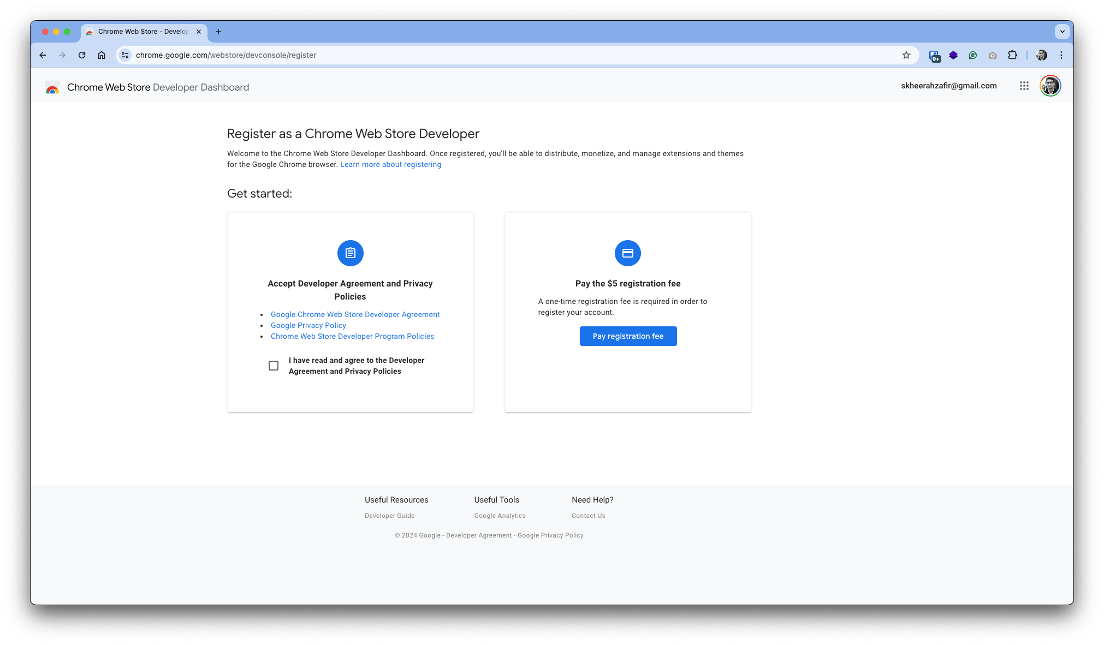Open the Google Analytics footer link

pos(500,516)
